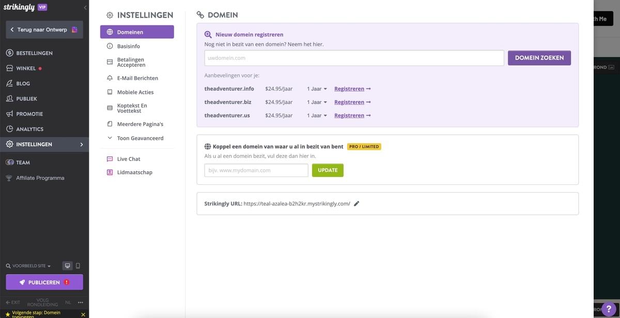
Task: Open the NL language selector
Action: (x=68, y=302)
